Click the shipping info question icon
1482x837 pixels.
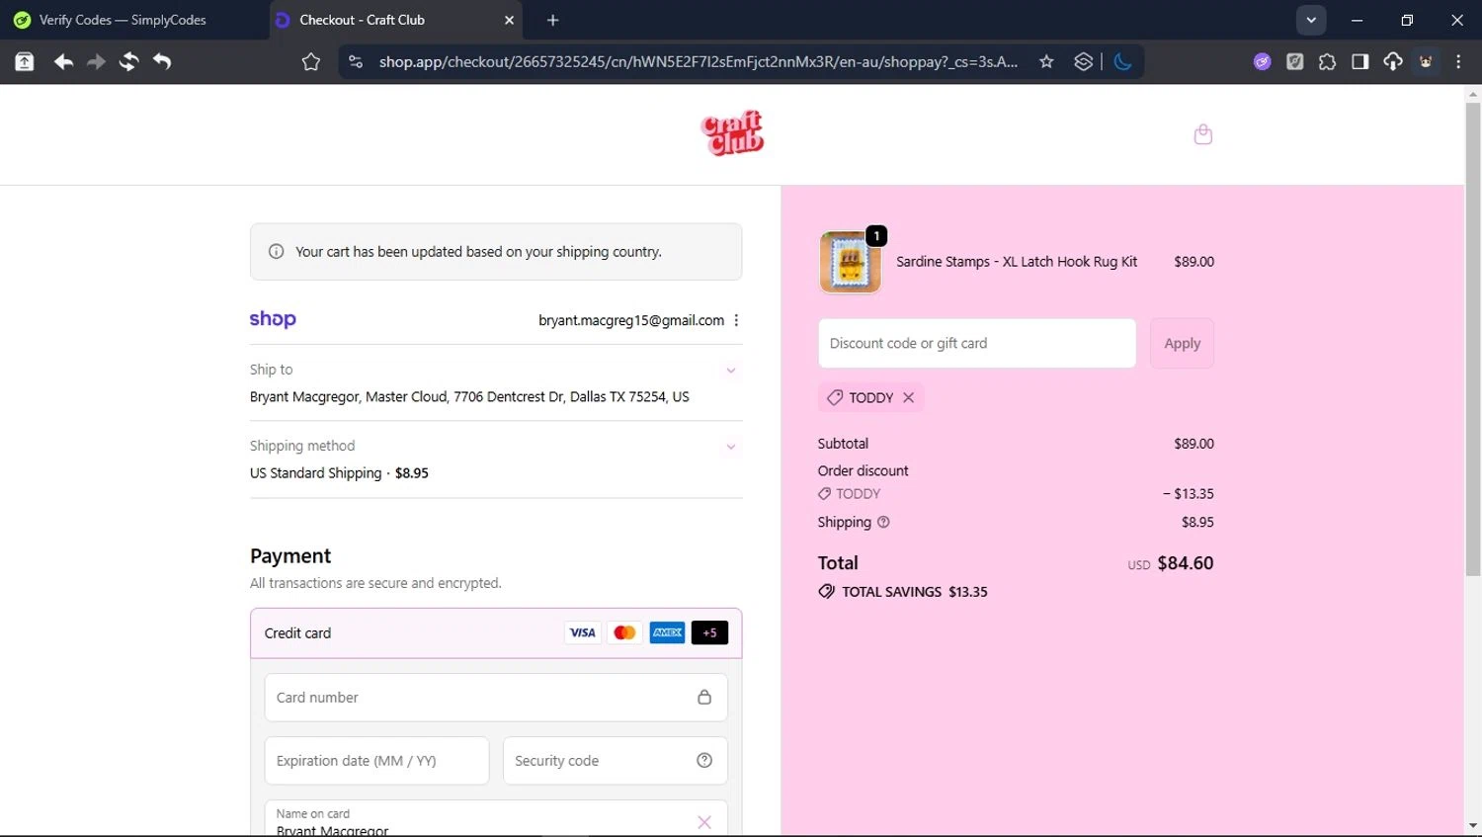click(883, 522)
